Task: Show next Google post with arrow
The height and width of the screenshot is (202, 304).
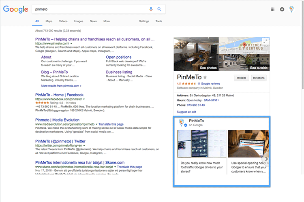Action: coord(266,159)
